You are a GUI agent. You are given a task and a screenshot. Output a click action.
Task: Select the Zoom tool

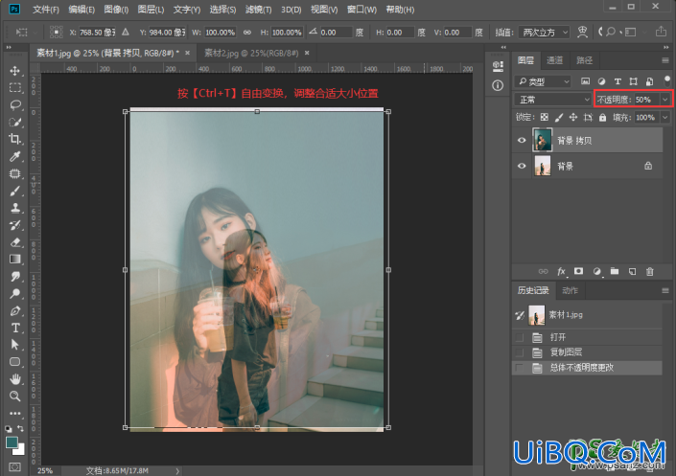click(x=15, y=396)
